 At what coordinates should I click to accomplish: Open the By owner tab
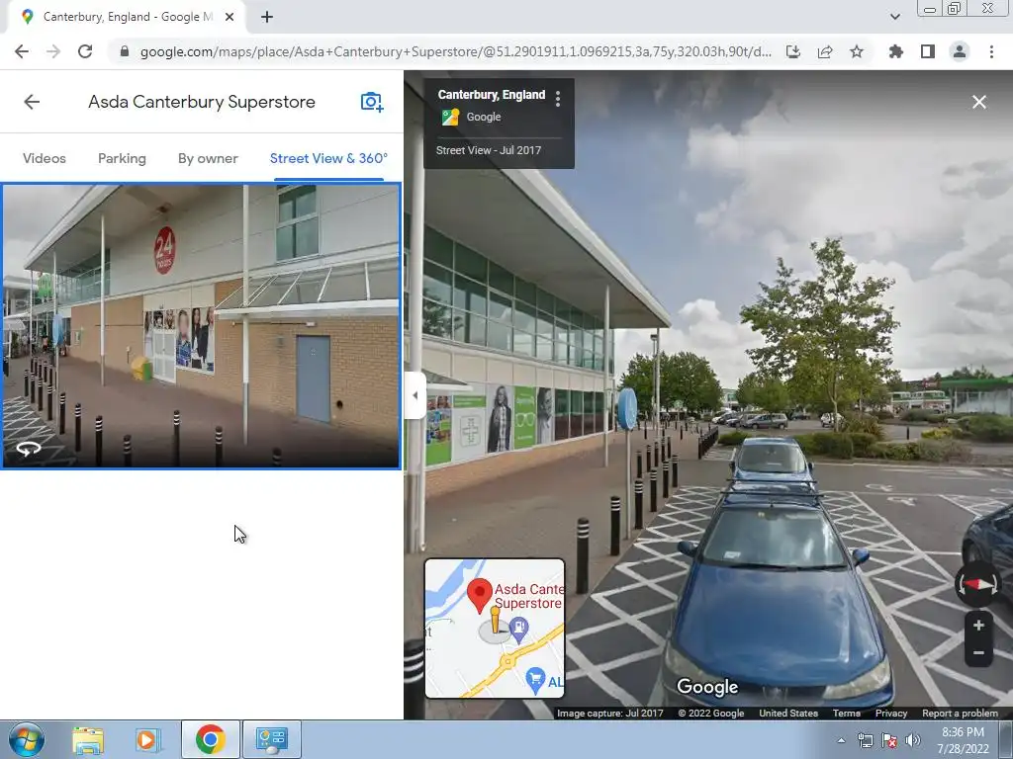208,158
